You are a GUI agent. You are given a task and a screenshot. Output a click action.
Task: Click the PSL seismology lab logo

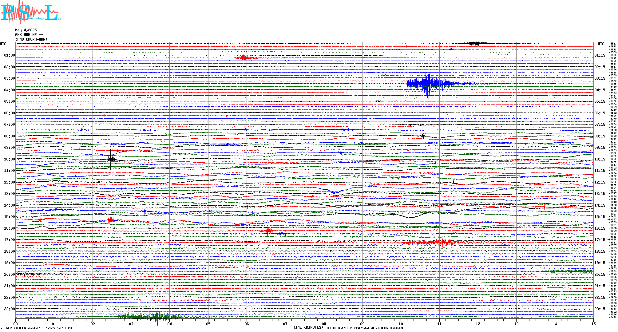point(31,12)
